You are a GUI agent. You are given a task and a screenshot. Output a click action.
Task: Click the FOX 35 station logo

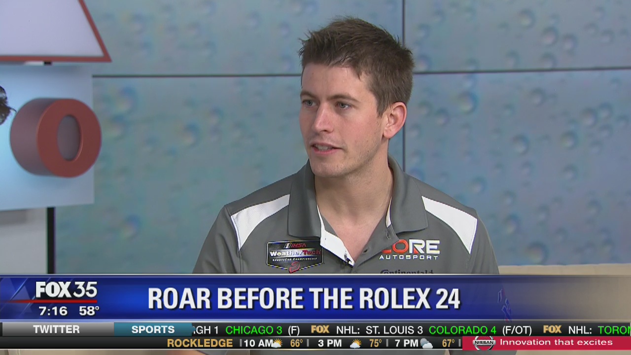click(66, 290)
